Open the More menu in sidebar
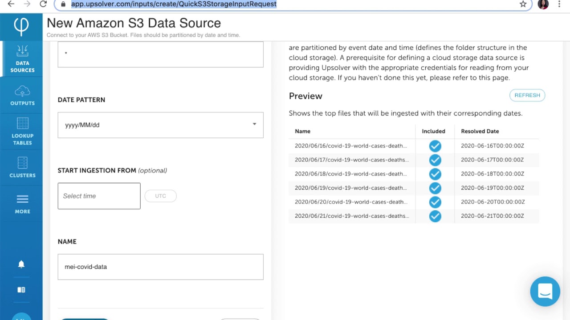 (x=22, y=204)
